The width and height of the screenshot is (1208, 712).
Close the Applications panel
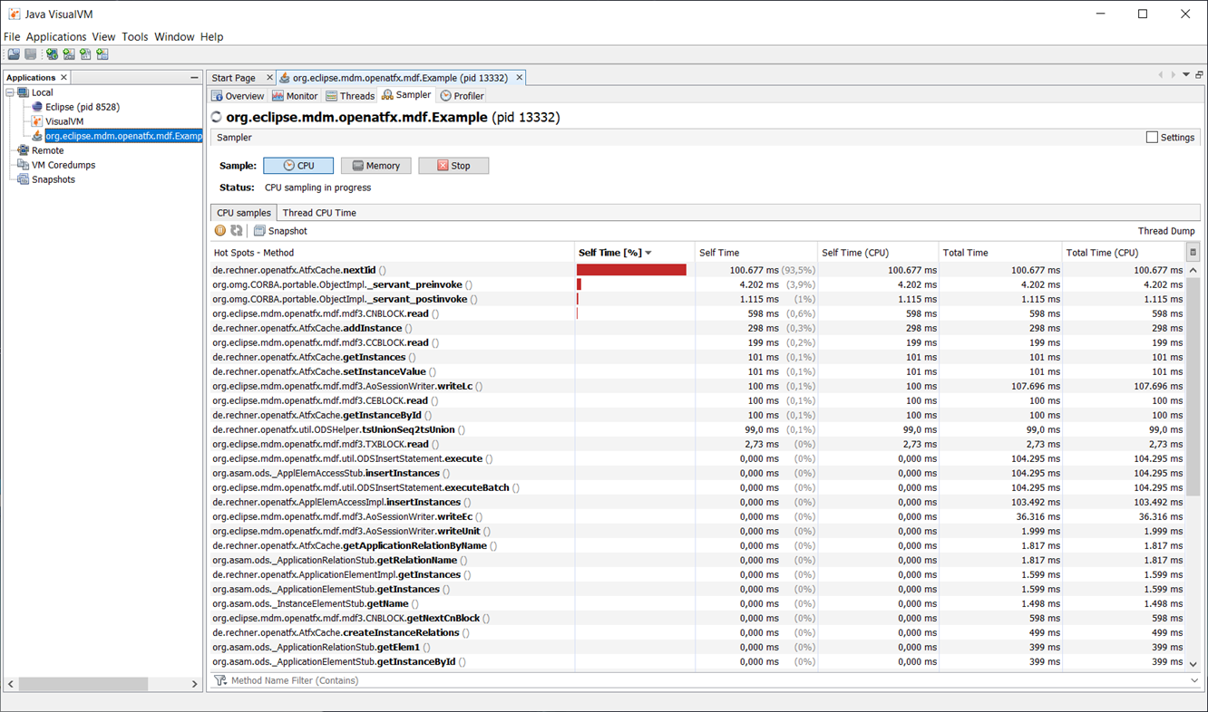pyautogui.click(x=63, y=78)
